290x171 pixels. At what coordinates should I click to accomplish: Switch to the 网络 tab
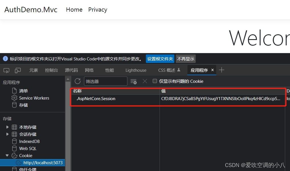pos(89,70)
